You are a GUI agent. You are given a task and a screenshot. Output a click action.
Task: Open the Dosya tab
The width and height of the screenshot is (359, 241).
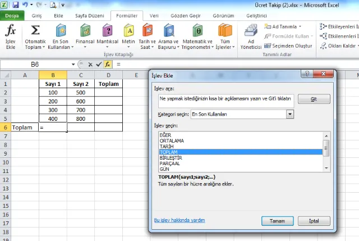coord(12,16)
